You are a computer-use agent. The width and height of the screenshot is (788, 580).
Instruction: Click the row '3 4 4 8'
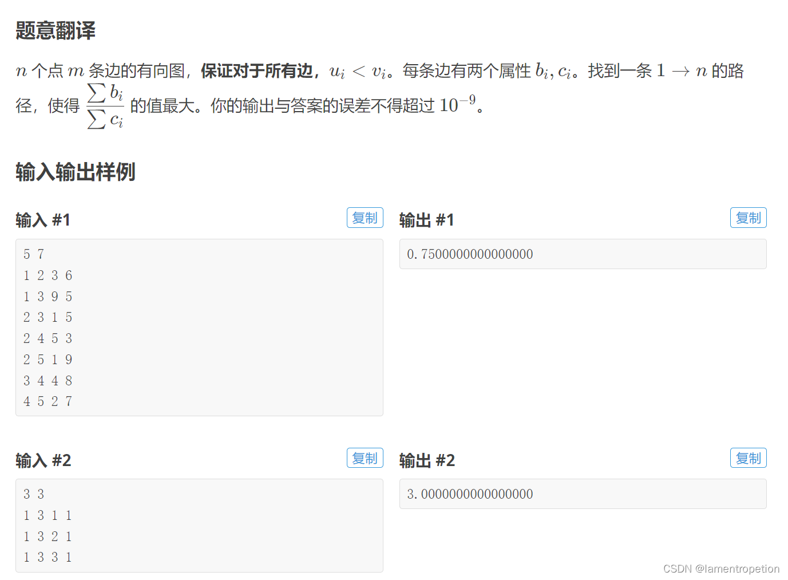click(x=48, y=381)
